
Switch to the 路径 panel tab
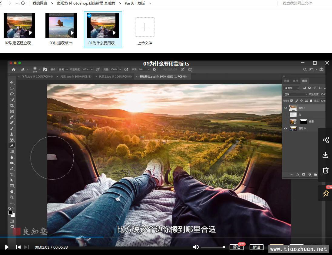(x=295, y=81)
